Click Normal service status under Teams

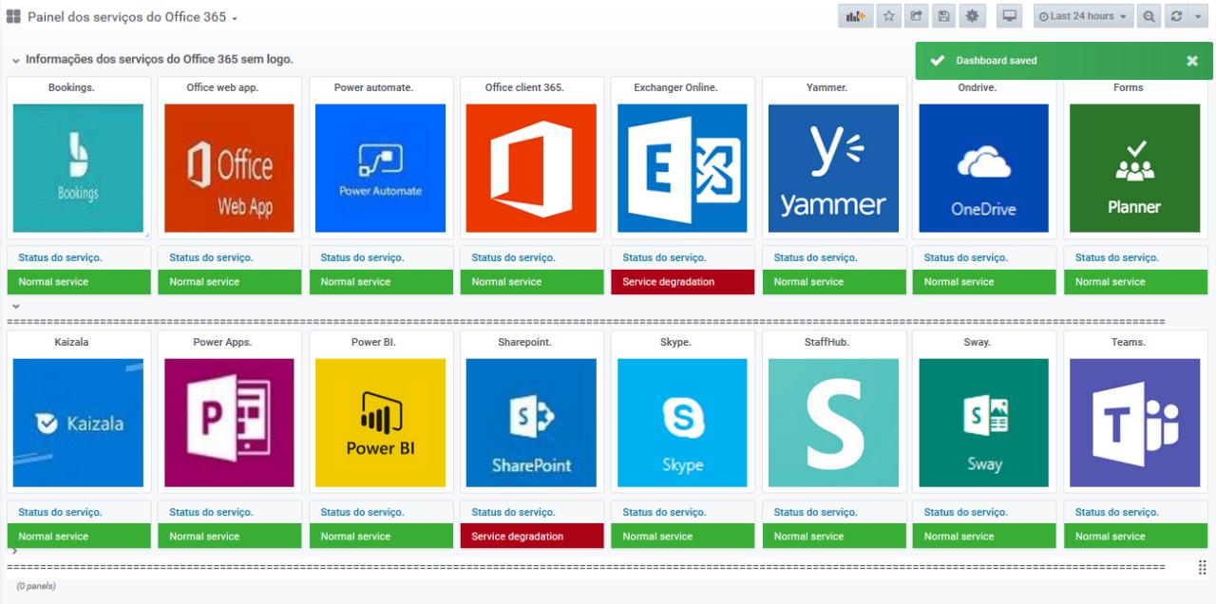pos(1134,537)
